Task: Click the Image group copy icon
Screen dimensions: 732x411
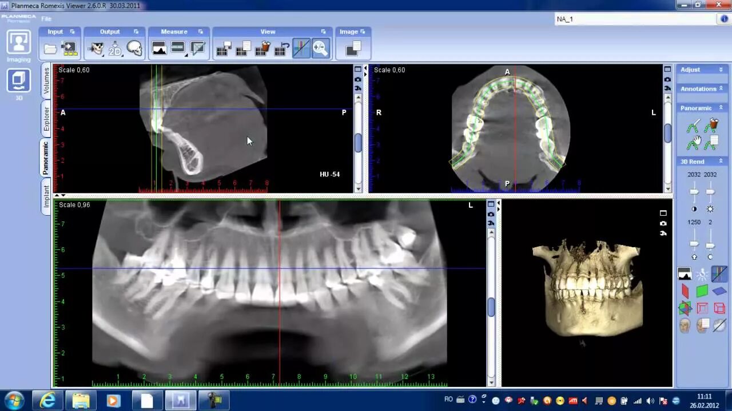Action: (353, 49)
